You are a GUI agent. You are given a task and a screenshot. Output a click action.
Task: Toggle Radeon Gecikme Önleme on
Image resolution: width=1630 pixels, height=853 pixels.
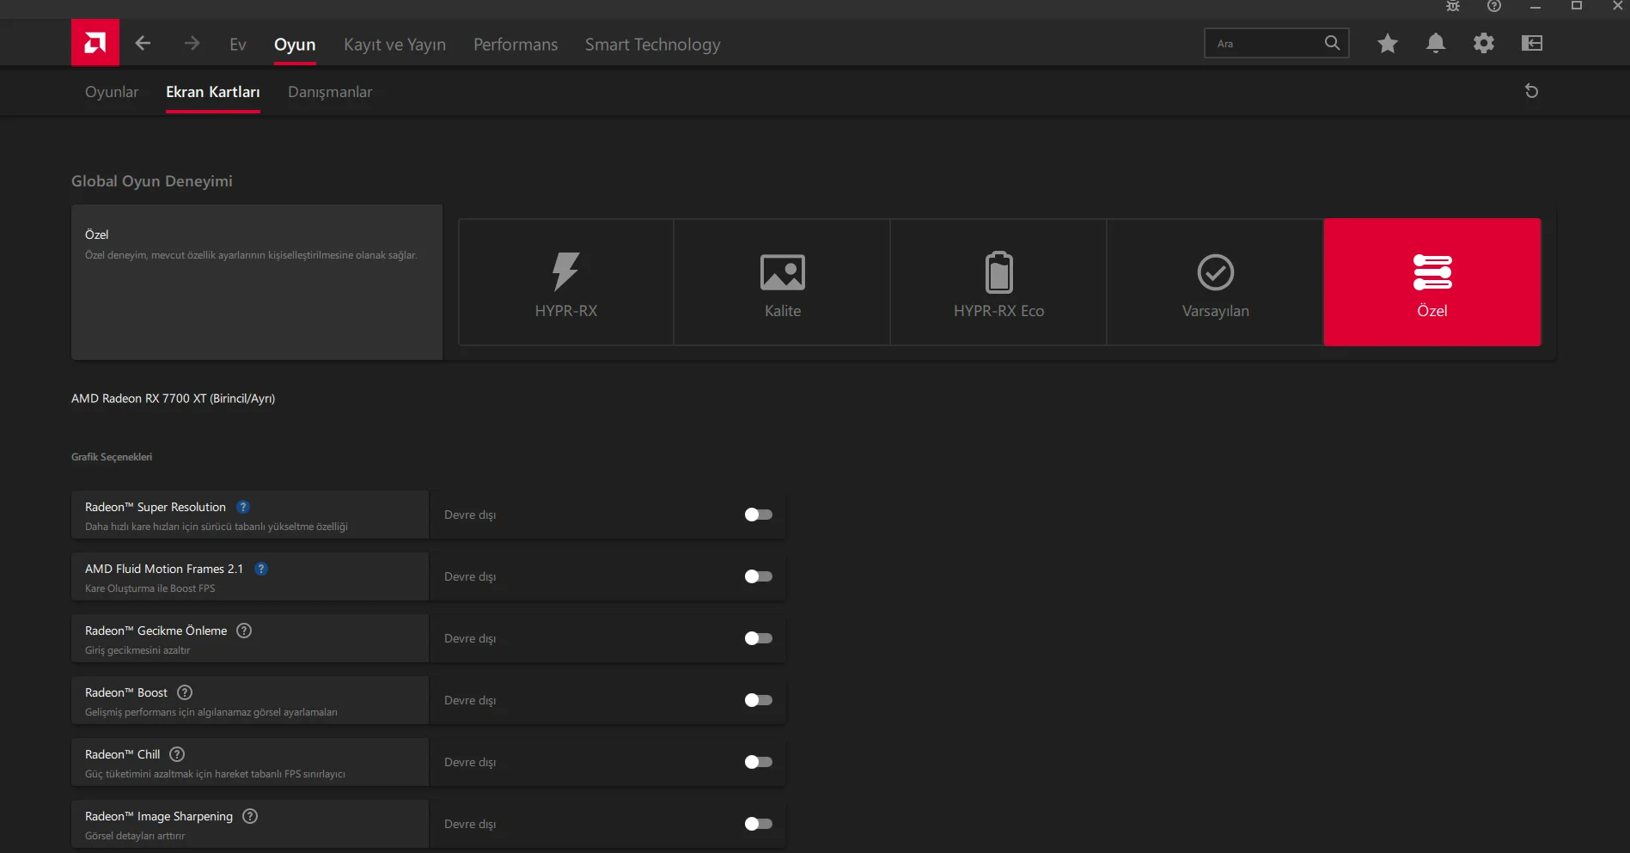click(x=758, y=638)
